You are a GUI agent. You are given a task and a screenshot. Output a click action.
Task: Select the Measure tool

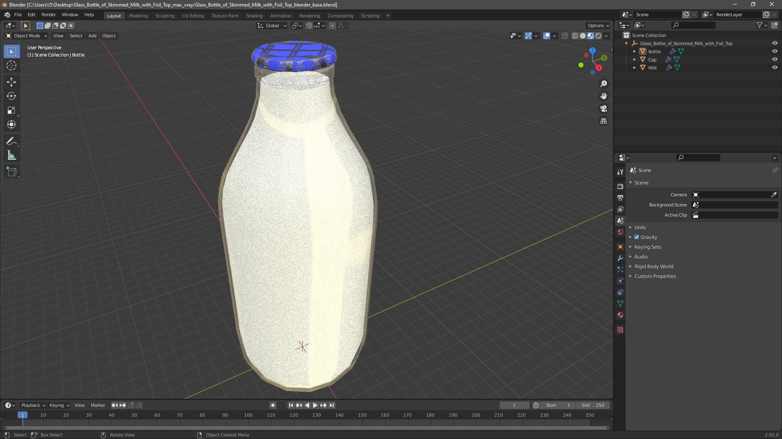tap(11, 156)
